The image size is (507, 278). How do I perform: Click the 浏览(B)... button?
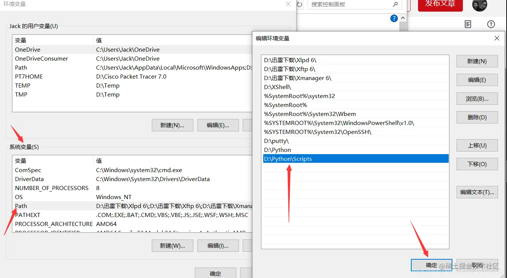click(477, 99)
